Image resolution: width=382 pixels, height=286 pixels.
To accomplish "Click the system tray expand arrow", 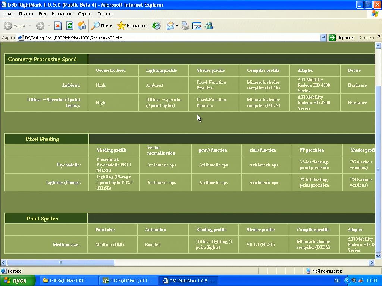I will pyautogui.click(x=347, y=281).
